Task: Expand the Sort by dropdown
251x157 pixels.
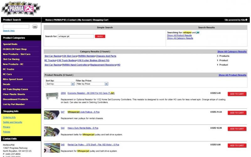Action: (60, 84)
